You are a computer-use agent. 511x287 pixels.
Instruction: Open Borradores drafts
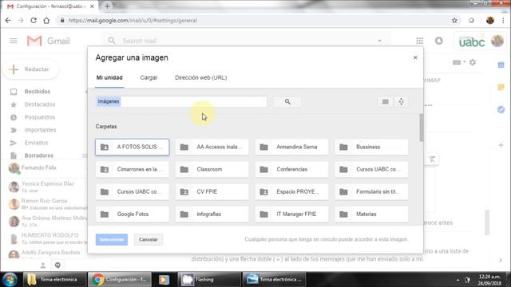click(39, 155)
